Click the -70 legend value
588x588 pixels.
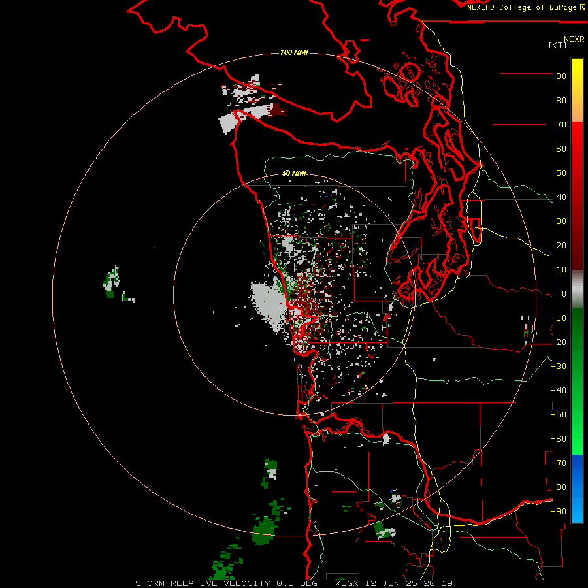click(559, 463)
